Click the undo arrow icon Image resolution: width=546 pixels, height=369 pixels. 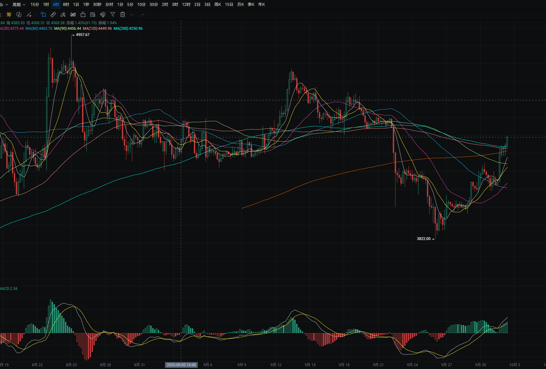132,15
